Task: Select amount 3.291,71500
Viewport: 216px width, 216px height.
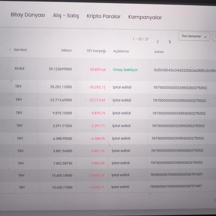Action: pyautogui.click(x=62, y=126)
